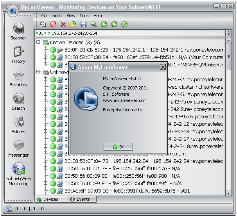Click the device list vertical scrollbar thumb
Image resolution: width=237 pixels, height=216 pixels.
(x=228, y=57)
